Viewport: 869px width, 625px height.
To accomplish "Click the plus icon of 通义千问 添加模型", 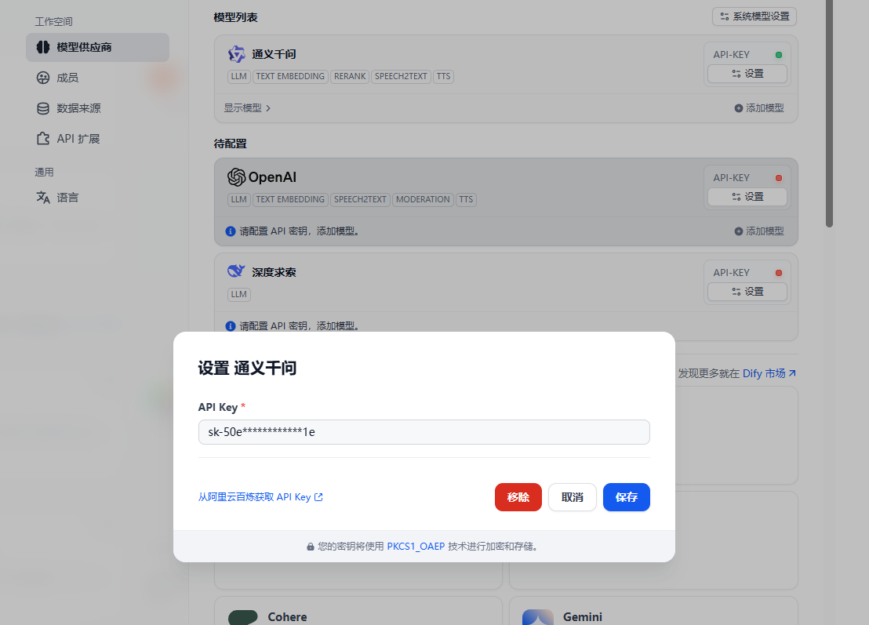I will pyautogui.click(x=738, y=108).
